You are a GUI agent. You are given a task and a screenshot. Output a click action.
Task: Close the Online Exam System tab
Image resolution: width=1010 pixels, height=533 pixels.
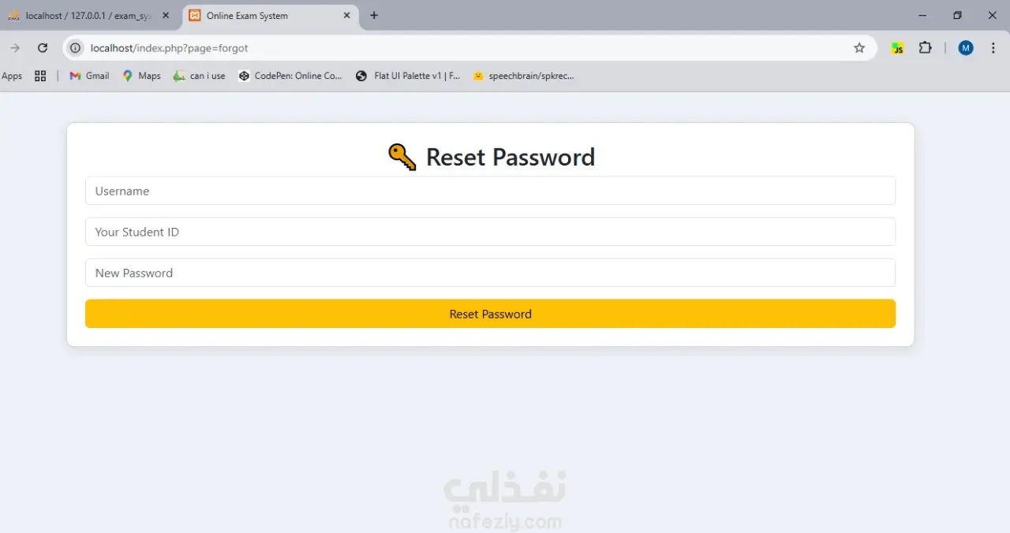click(x=346, y=16)
